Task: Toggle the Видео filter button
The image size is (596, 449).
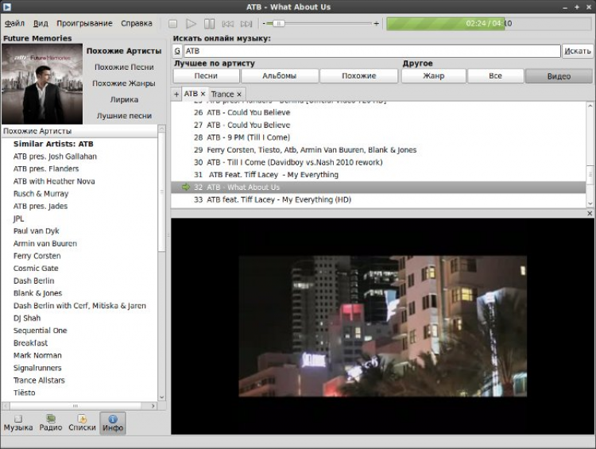Action: pyautogui.click(x=558, y=76)
